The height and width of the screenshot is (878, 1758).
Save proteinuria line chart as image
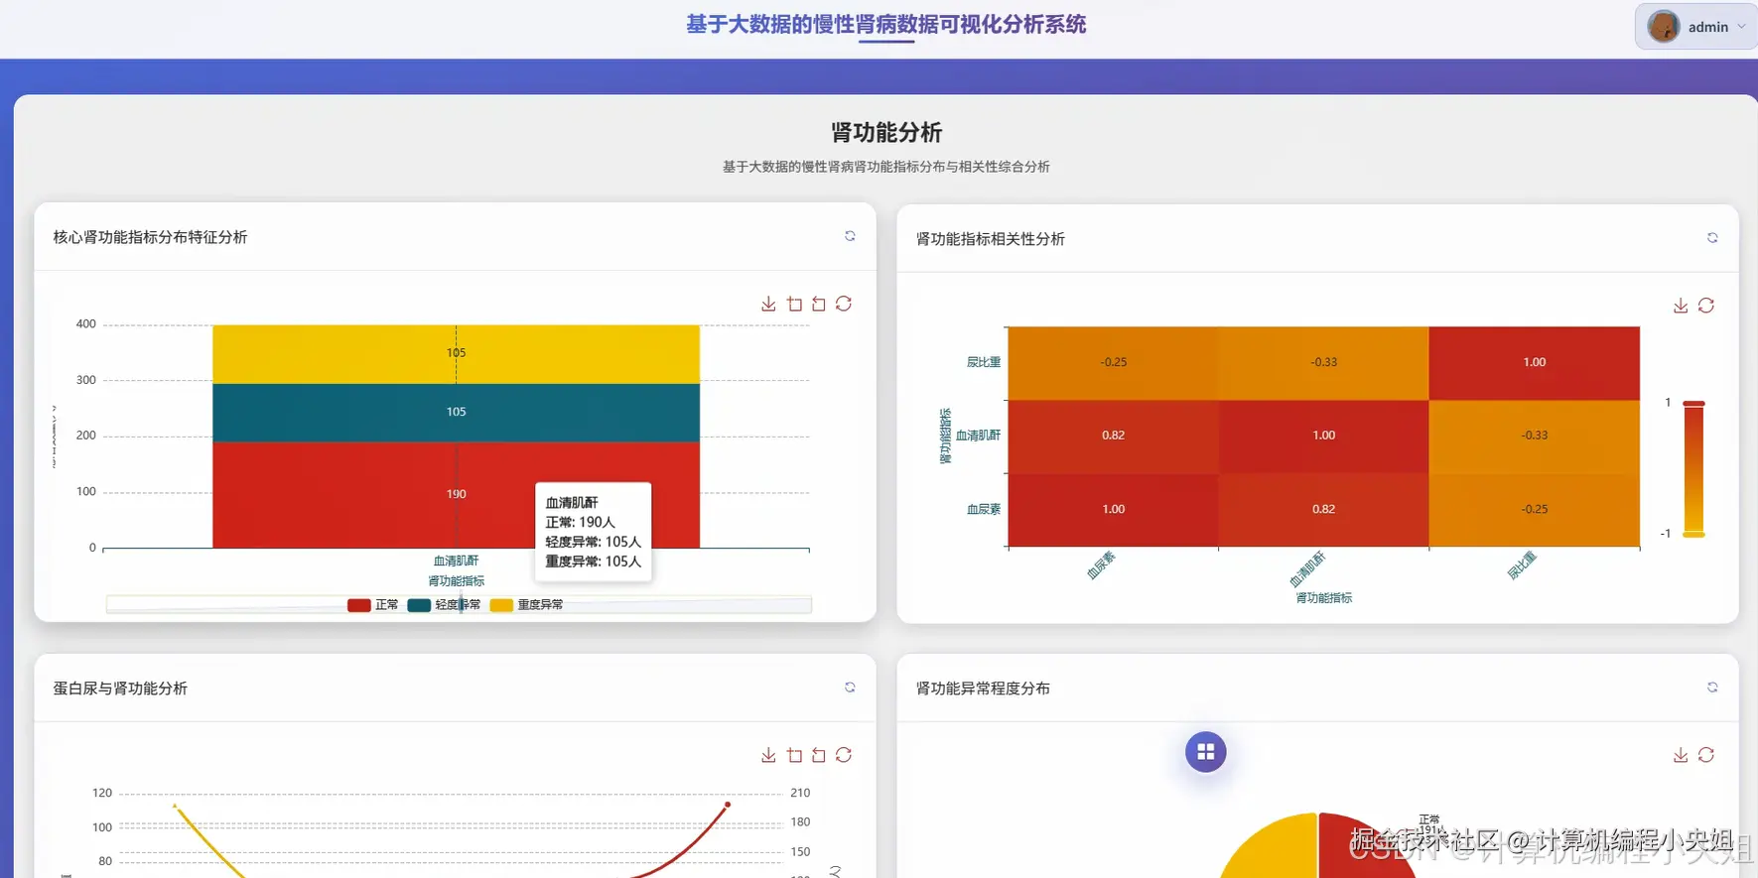pyautogui.click(x=768, y=755)
